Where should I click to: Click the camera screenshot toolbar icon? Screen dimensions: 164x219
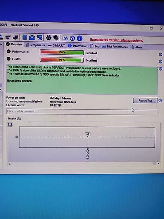[x=65, y=38]
